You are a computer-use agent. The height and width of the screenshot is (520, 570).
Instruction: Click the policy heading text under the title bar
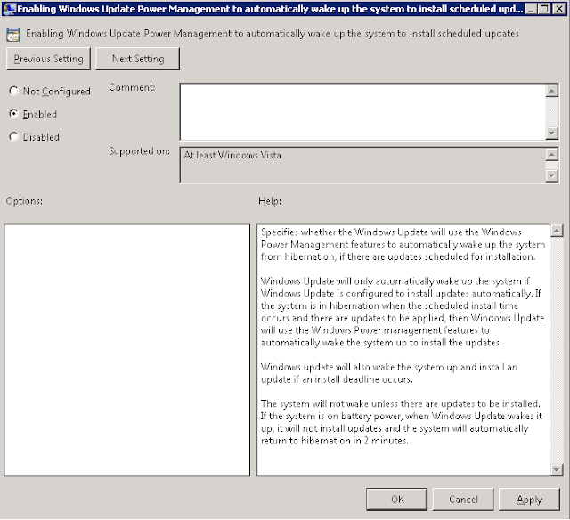point(273,34)
